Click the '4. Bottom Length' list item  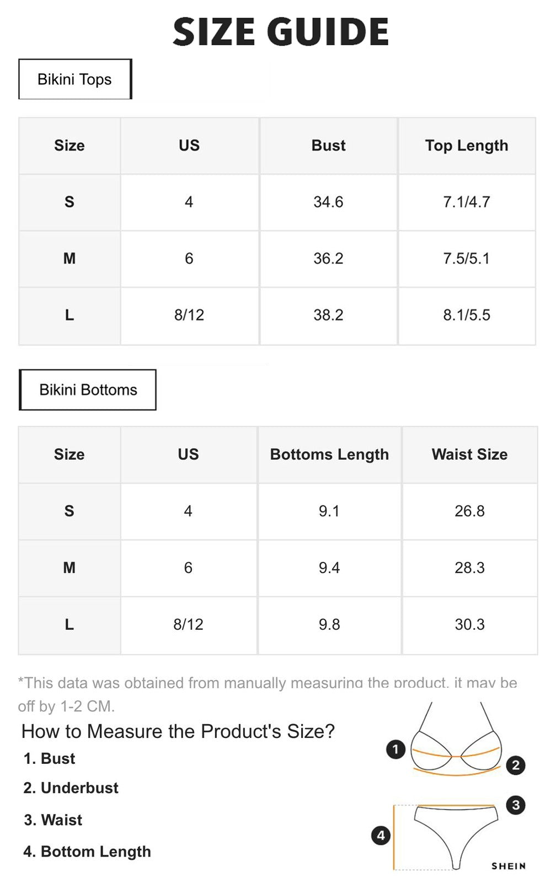pos(87,852)
